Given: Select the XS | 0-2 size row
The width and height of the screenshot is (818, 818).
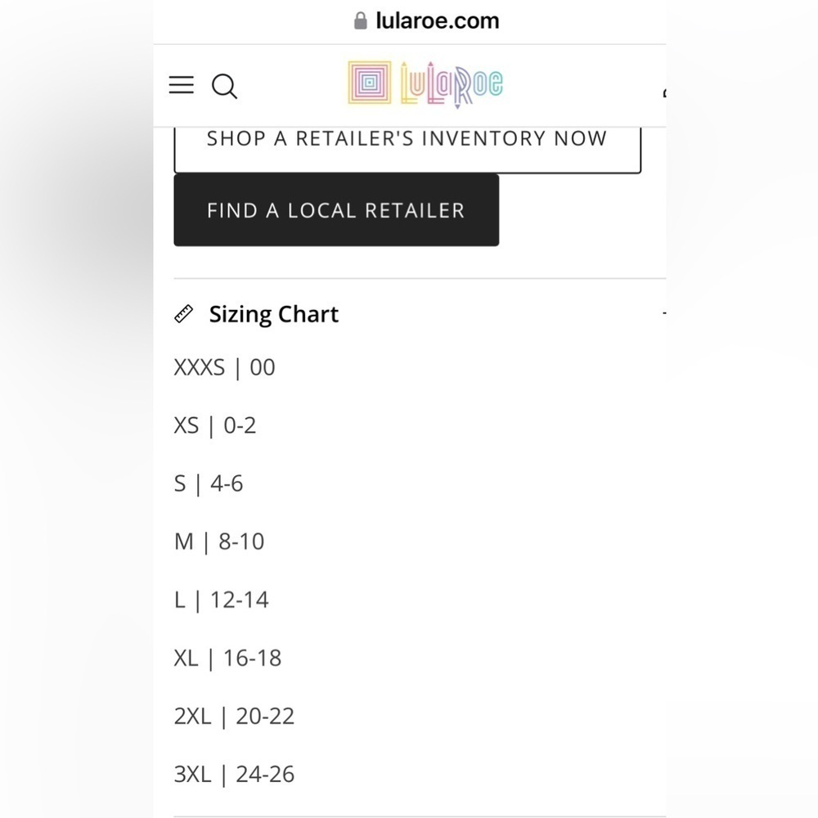Looking at the screenshot, I should click(215, 425).
